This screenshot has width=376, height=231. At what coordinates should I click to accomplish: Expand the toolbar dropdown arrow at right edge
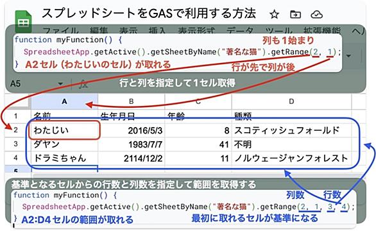(x=348, y=56)
